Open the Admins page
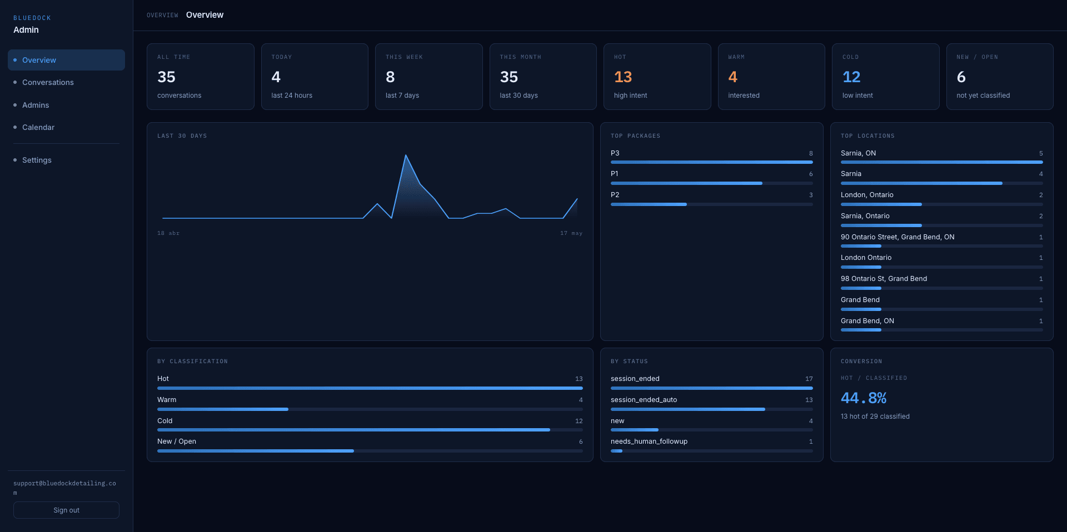Viewport: 1067px width, 532px height. [66, 105]
